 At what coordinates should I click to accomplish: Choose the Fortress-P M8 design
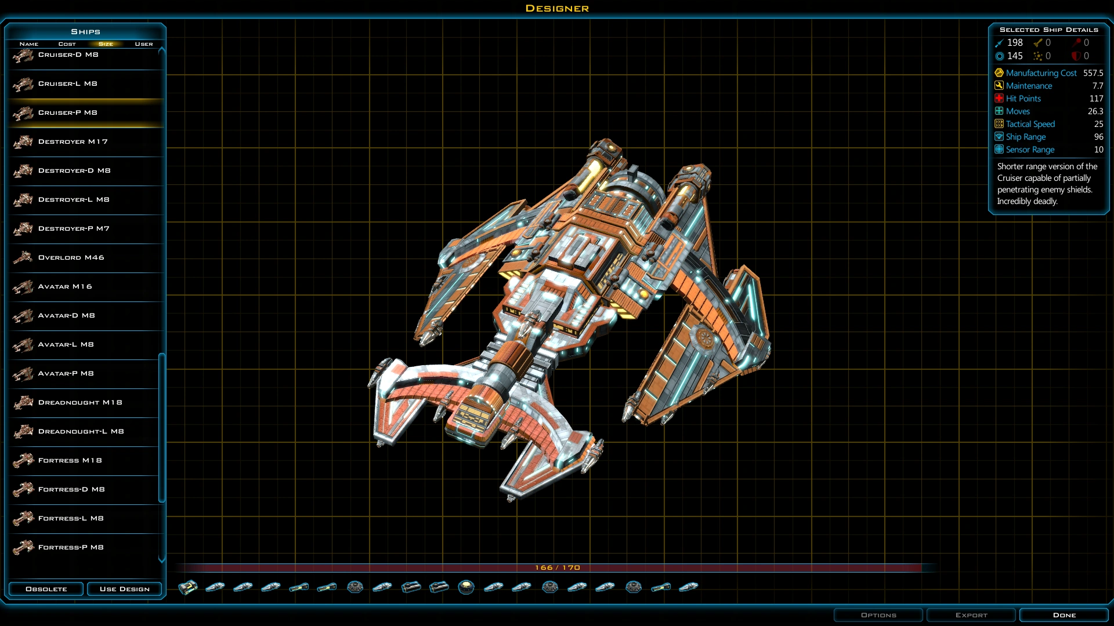point(71,547)
